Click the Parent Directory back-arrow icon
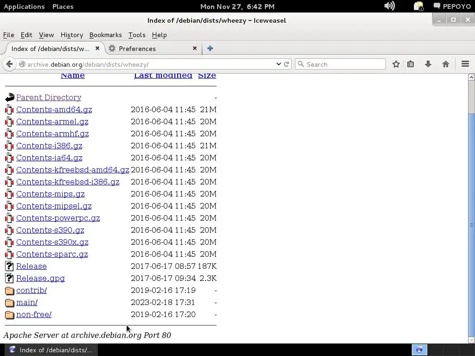The image size is (475, 356). click(10, 97)
